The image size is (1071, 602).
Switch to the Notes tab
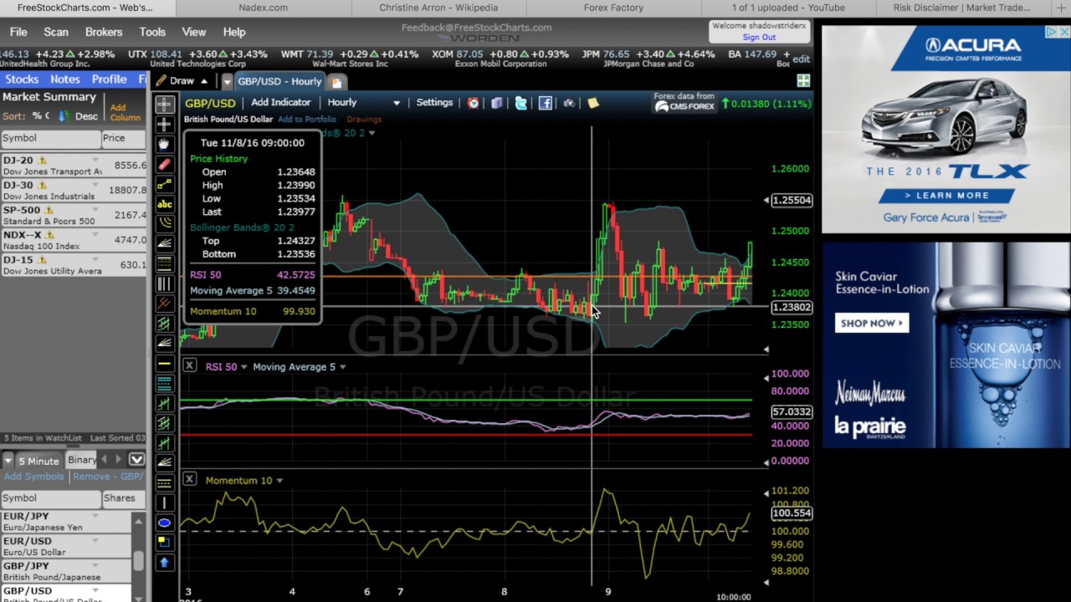[64, 79]
